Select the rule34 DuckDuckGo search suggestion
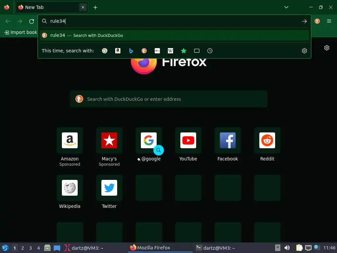The width and height of the screenshot is (337, 253). click(x=174, y=35)
